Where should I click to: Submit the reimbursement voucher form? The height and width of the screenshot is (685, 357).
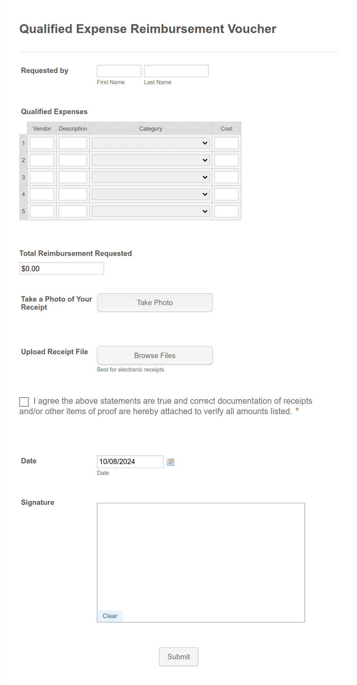[178, 657]
